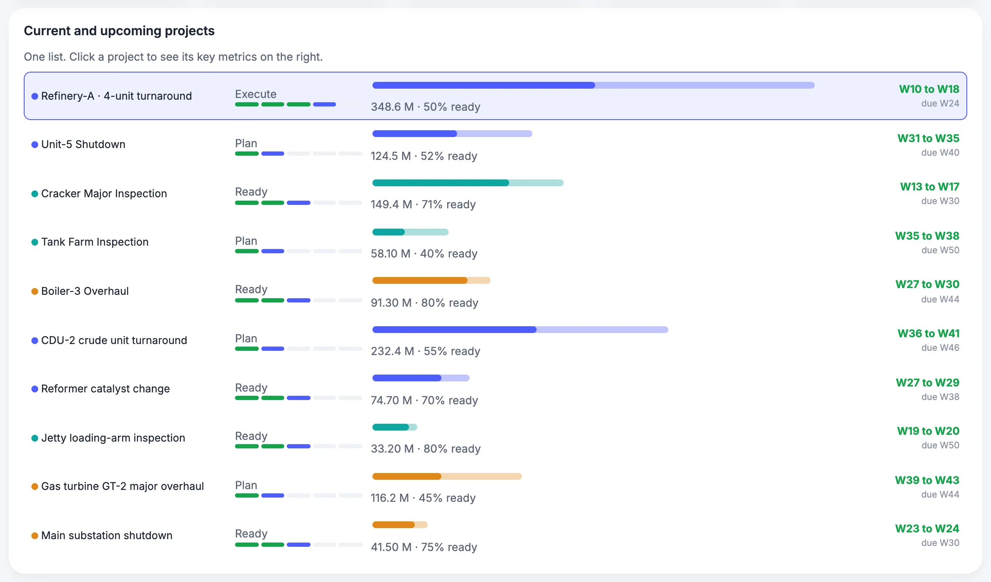Open Gas turbine GT-2 major overhaul
991x582 pixels.
tap(495, 487)
